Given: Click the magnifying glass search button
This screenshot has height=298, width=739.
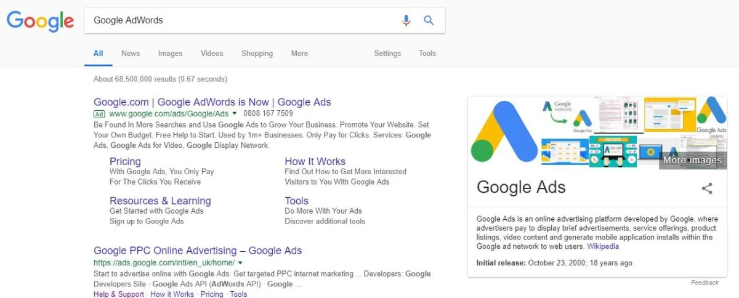Looking at the screenshot, I should point(429,20).
